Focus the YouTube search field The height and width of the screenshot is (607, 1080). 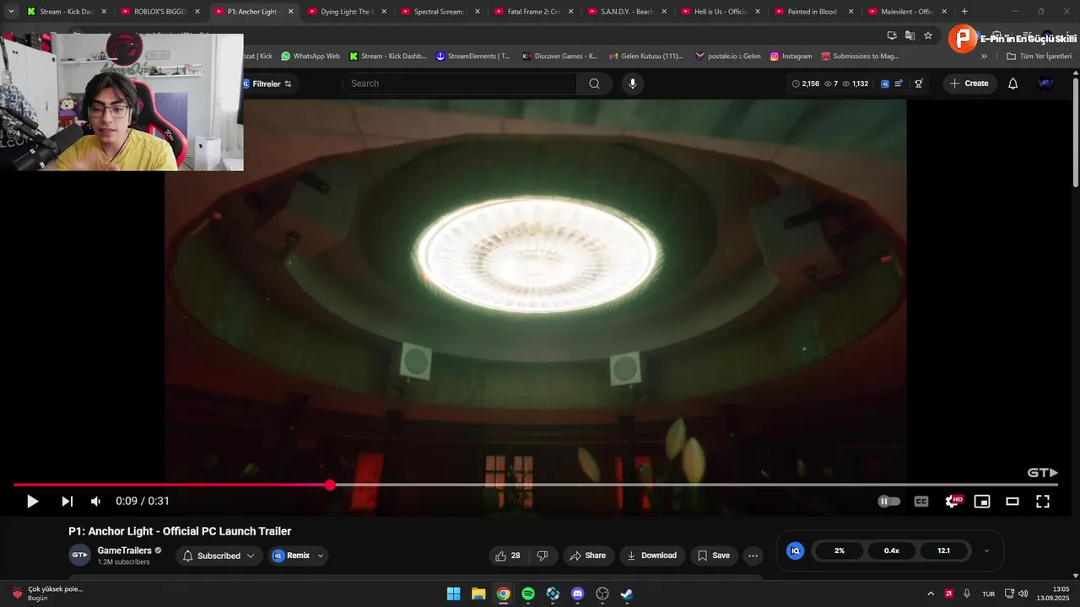(x=460, y=83)
